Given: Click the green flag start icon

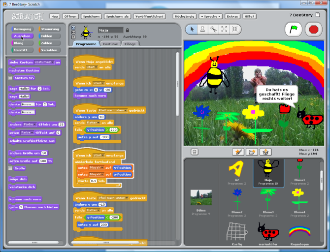Looking at the screenshot, I should (294, 30).
